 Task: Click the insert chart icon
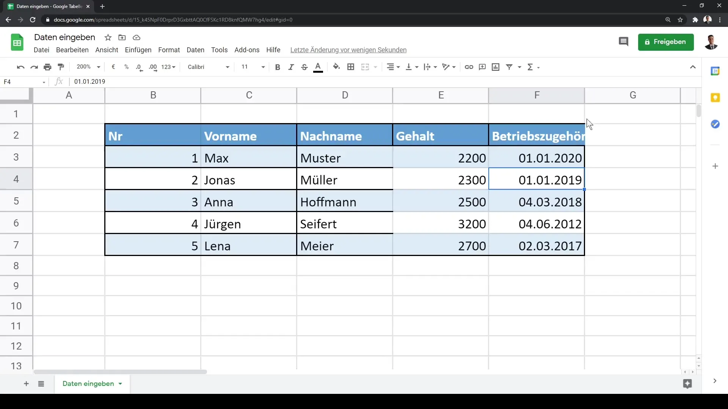click(496, 67)
